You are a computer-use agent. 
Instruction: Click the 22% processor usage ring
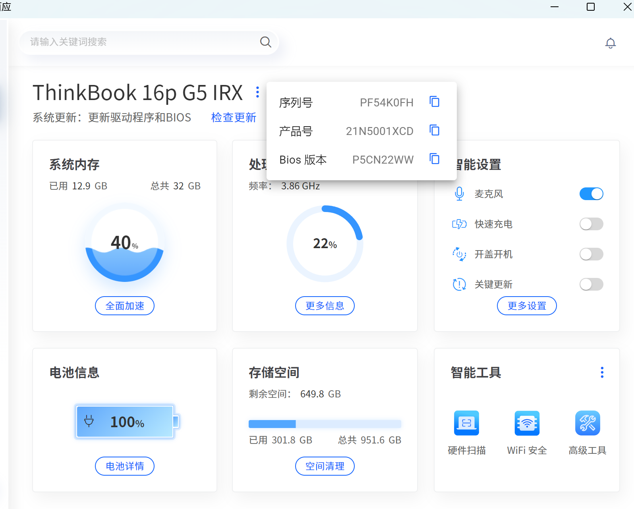325,244
